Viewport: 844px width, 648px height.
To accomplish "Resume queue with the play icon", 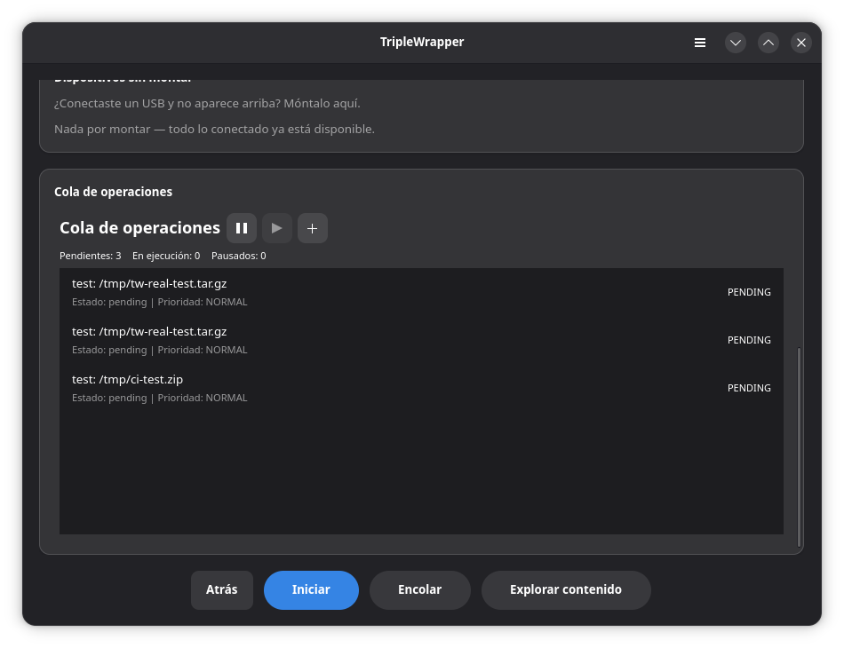I will 276,228.
